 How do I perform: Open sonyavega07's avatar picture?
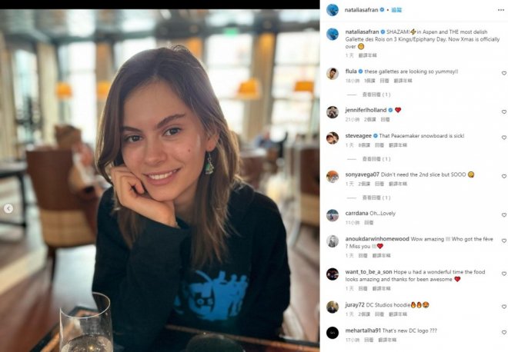(x=333, y=176)
